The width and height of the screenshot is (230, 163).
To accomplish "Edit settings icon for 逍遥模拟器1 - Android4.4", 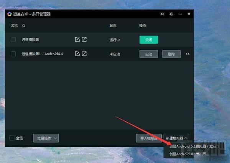I will pyautogui.click(x=77, y=54).
